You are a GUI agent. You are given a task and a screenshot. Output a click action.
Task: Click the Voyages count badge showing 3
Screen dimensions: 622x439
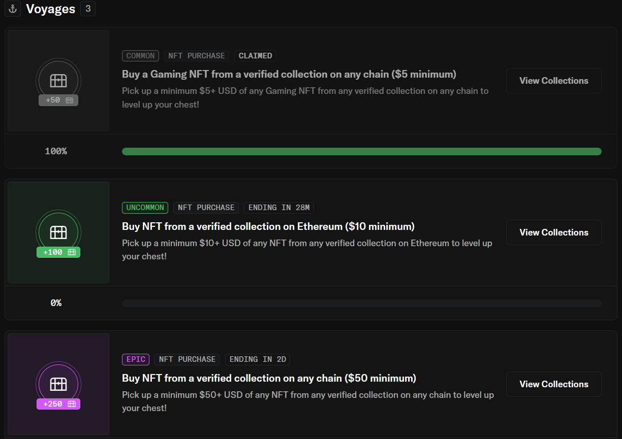pyautogui.click(x=87, y=9)
